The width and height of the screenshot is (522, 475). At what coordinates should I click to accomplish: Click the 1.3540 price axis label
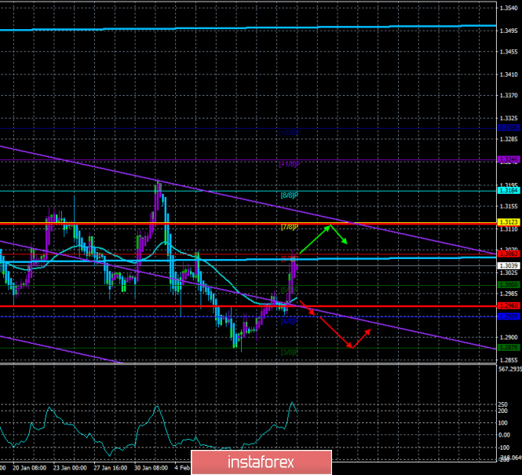point(509,8)
